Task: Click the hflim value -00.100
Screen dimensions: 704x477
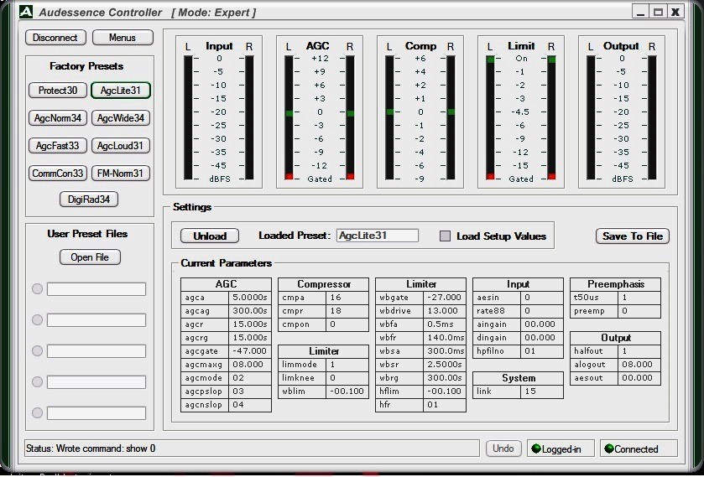Action: point(445,391)
